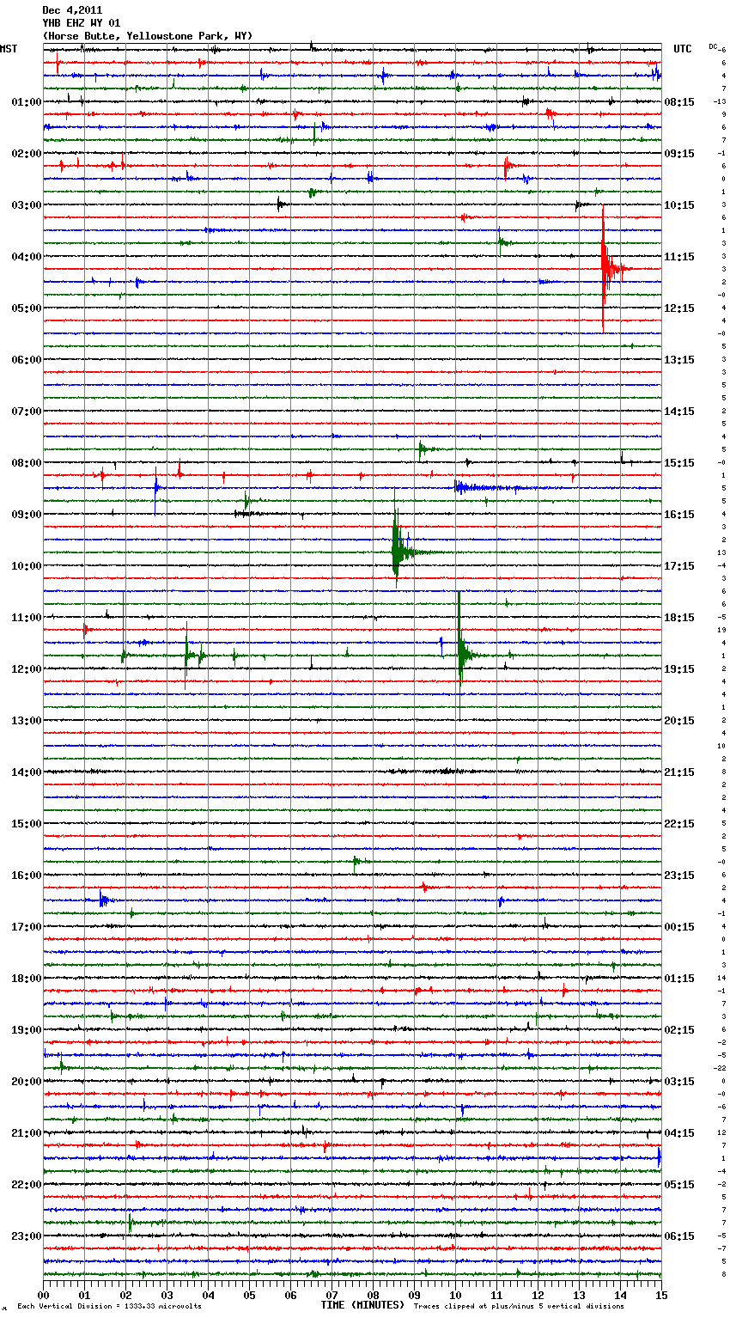Click the '17:15' UTC time label
Image resolution: width=730 pixels, height=1318 pixels.
(x=679, y=566)
